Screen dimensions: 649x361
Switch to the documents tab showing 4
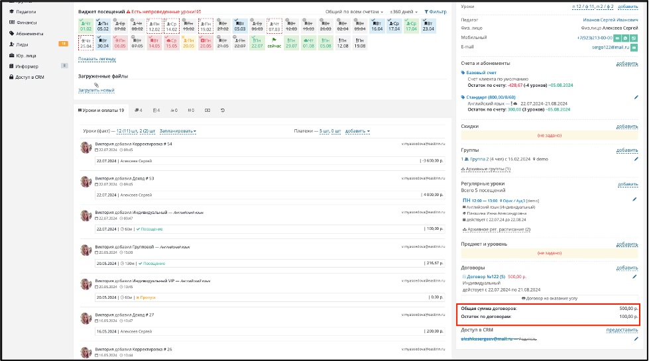pos(156,111)
